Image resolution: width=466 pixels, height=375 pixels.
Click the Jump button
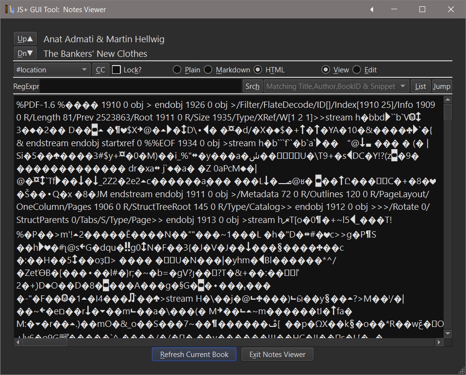[x=442, y=86]
